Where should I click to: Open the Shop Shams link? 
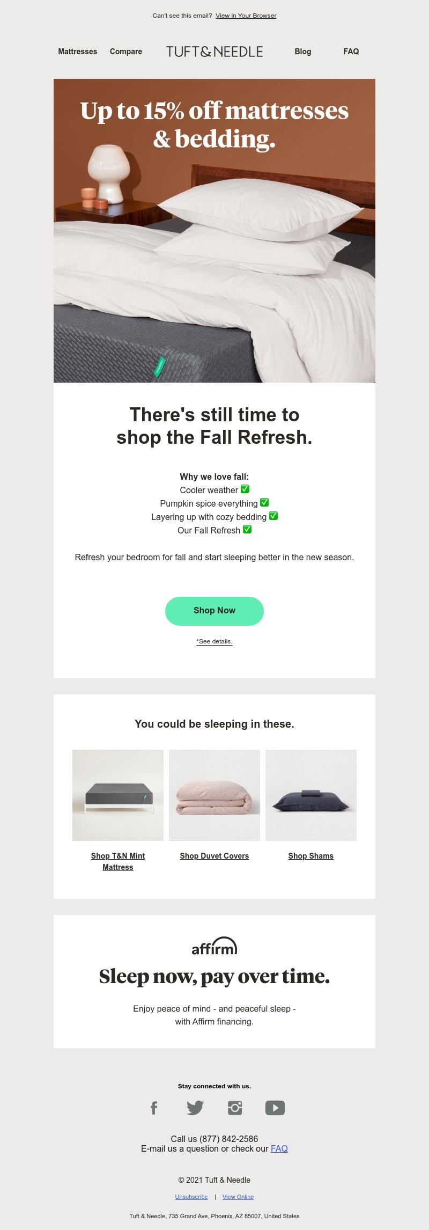(x=311, y=856)
